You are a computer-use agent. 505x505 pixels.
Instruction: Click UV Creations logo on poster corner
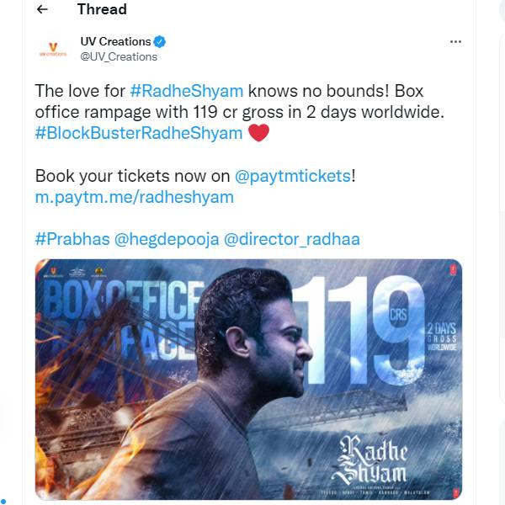coord(53,272)
